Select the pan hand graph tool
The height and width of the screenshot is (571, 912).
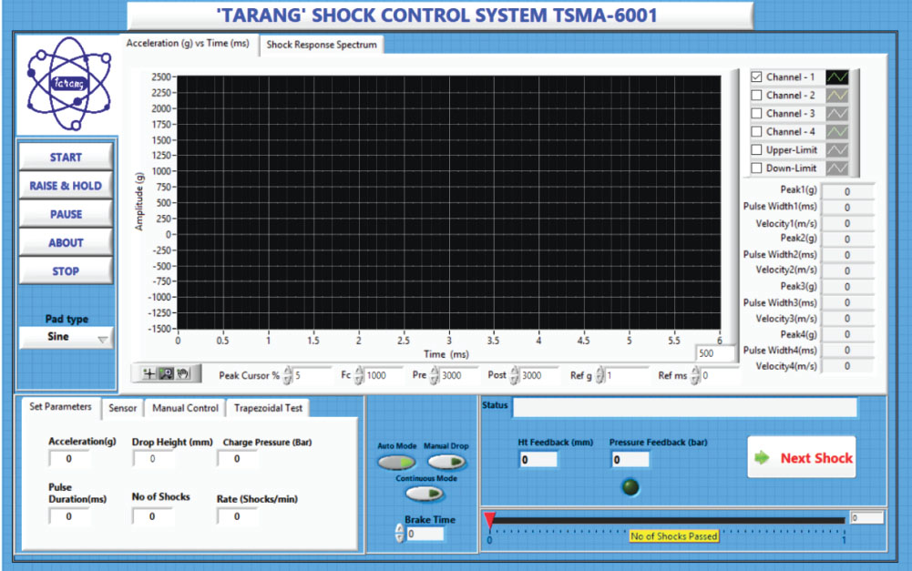point(182,374)
